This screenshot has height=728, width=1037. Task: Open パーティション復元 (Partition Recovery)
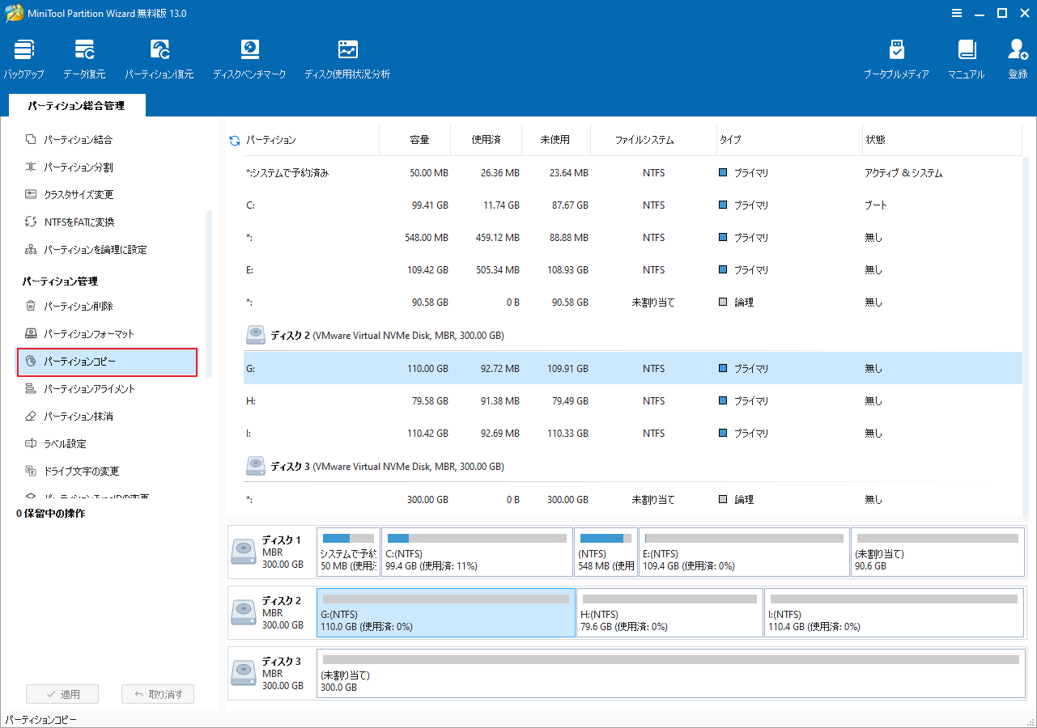point(159,58)
